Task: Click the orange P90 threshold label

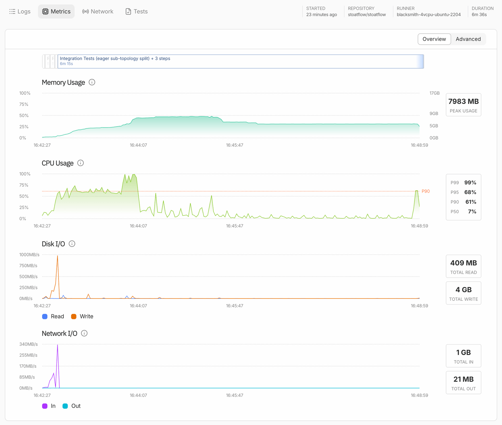Action: click(426, 191)
